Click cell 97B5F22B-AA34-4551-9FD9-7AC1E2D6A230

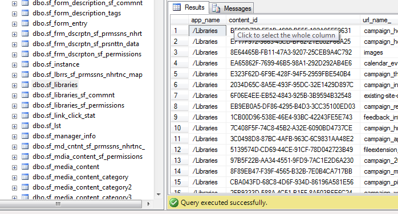293,161
